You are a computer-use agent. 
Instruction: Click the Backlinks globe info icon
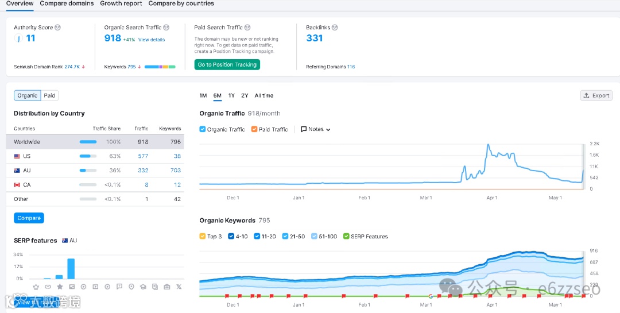point(335,28)
